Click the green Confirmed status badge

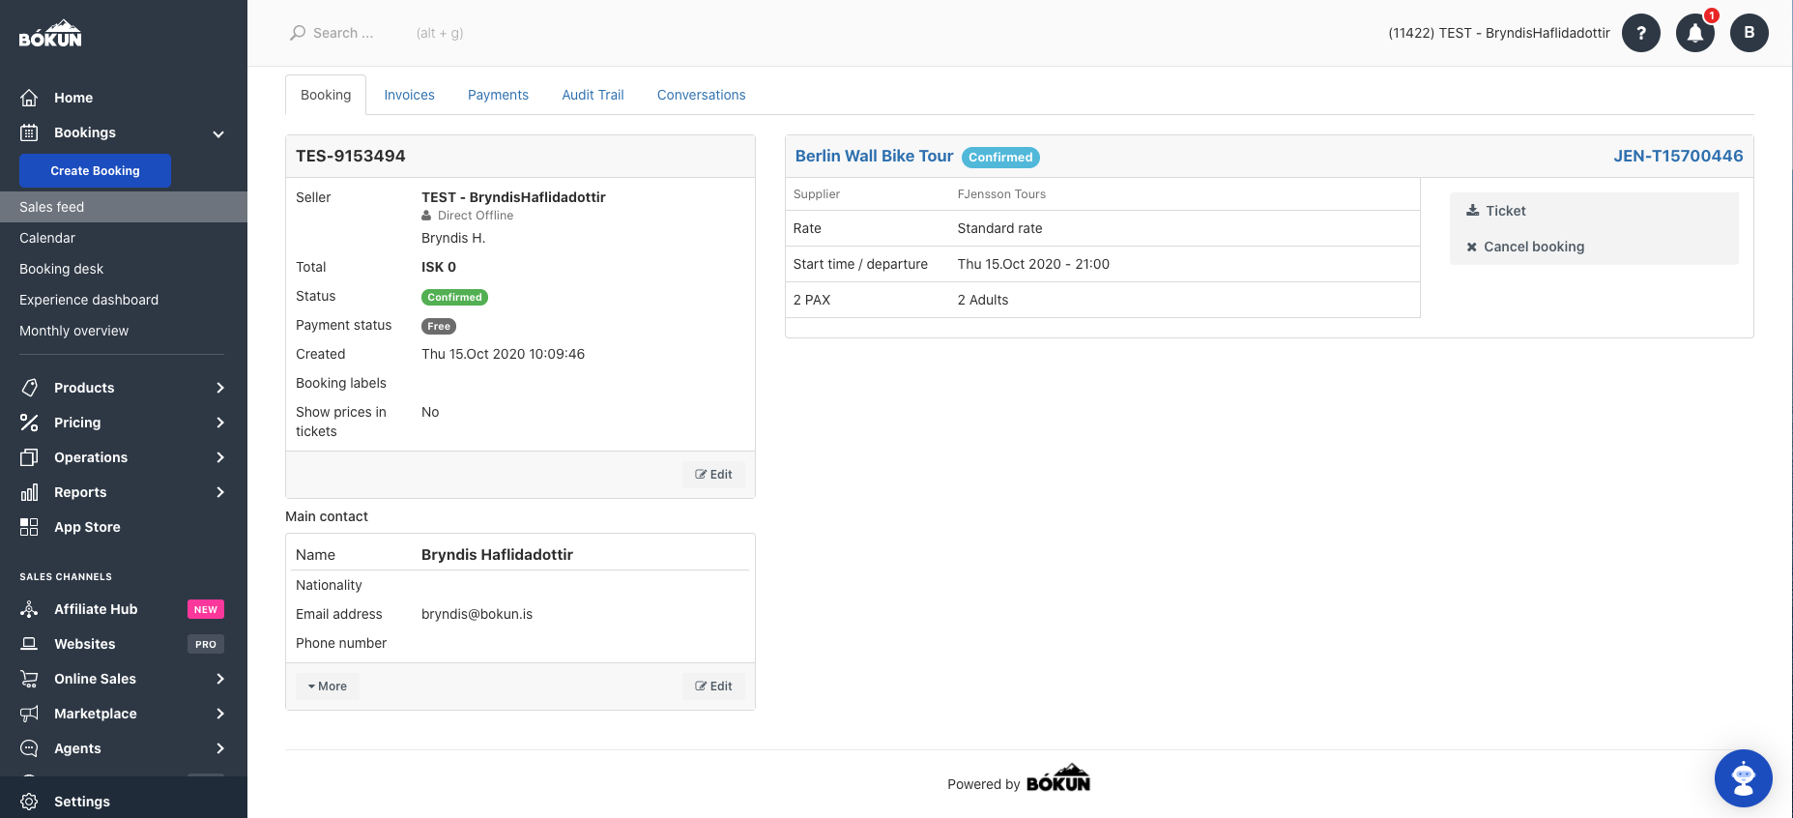tap(454, 297)
